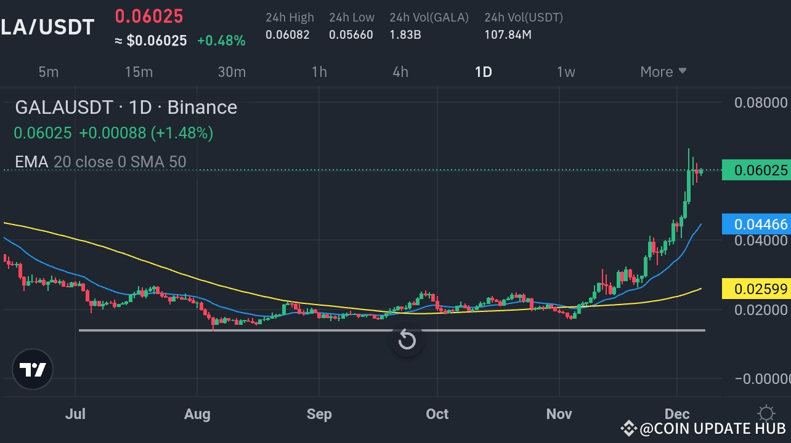Select the 1h timeframe
Image resolution: width=791 pixels, height=443 pixels.
[x=319, y=72]
